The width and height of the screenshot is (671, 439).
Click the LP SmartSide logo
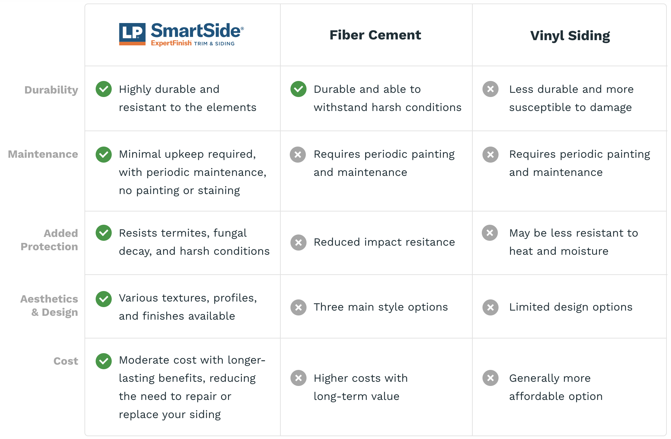tap(181, 35)
